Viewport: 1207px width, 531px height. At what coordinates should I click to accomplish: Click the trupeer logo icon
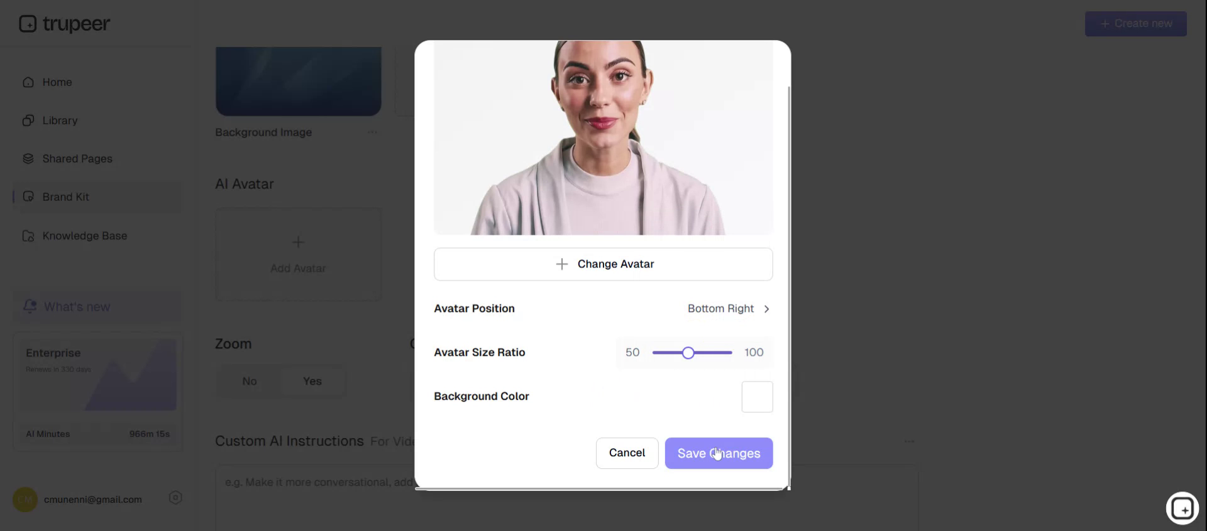pos(28,24)
